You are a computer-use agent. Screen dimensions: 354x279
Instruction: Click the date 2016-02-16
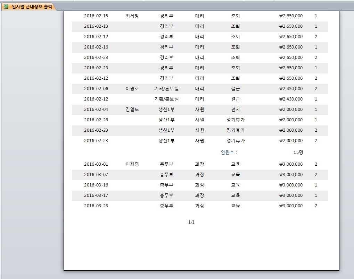tap(96, 47)
